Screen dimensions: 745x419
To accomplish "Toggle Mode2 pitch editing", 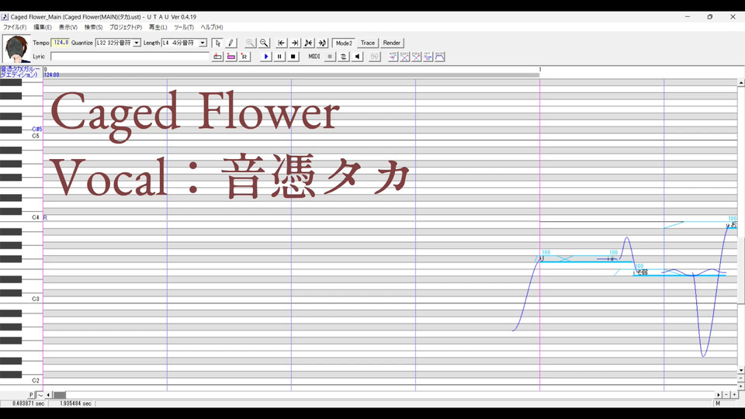I will [x=344, y=43].
